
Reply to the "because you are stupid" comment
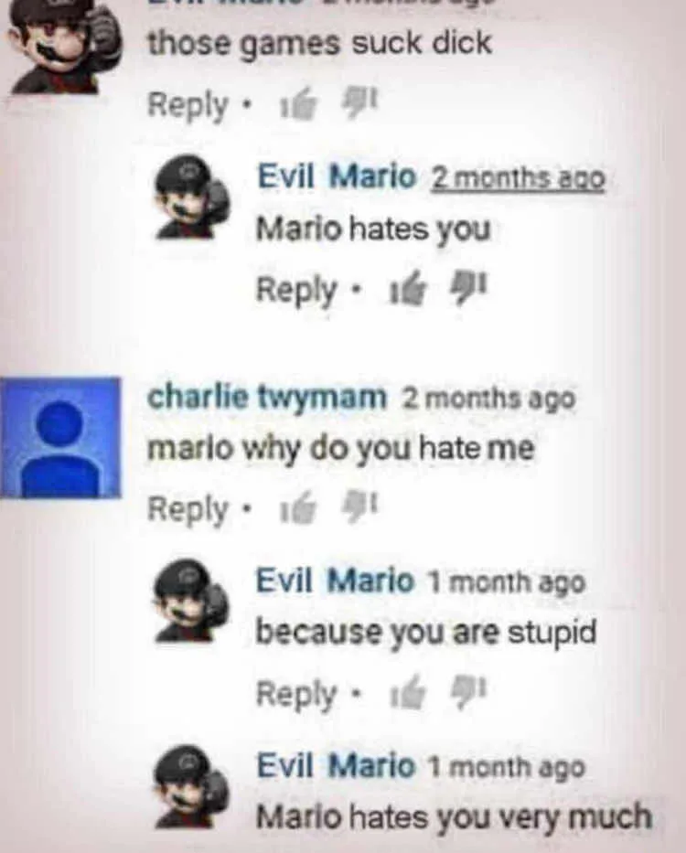[296, 695]
